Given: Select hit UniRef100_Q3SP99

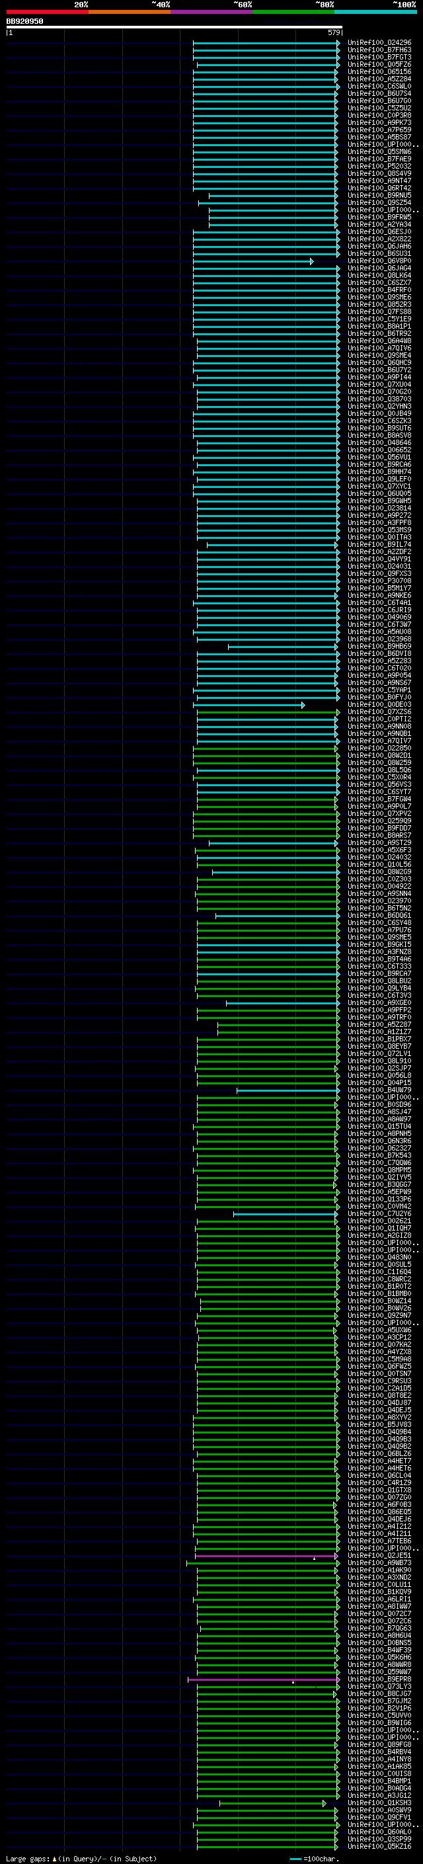Looking at the screenshot, I should pyautogui.click(x=379, y=1839).
